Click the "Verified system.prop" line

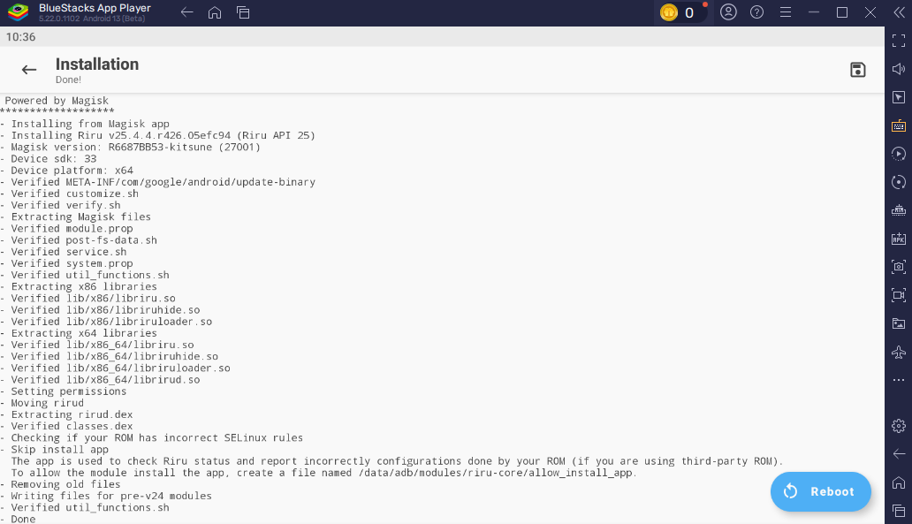(67, 263)
